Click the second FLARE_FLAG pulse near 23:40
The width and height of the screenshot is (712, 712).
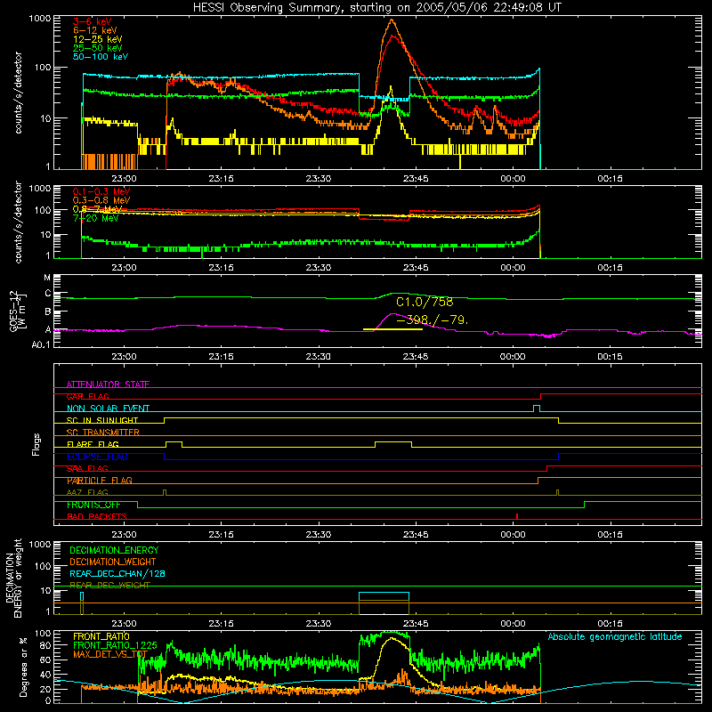[x=393, y=444]
